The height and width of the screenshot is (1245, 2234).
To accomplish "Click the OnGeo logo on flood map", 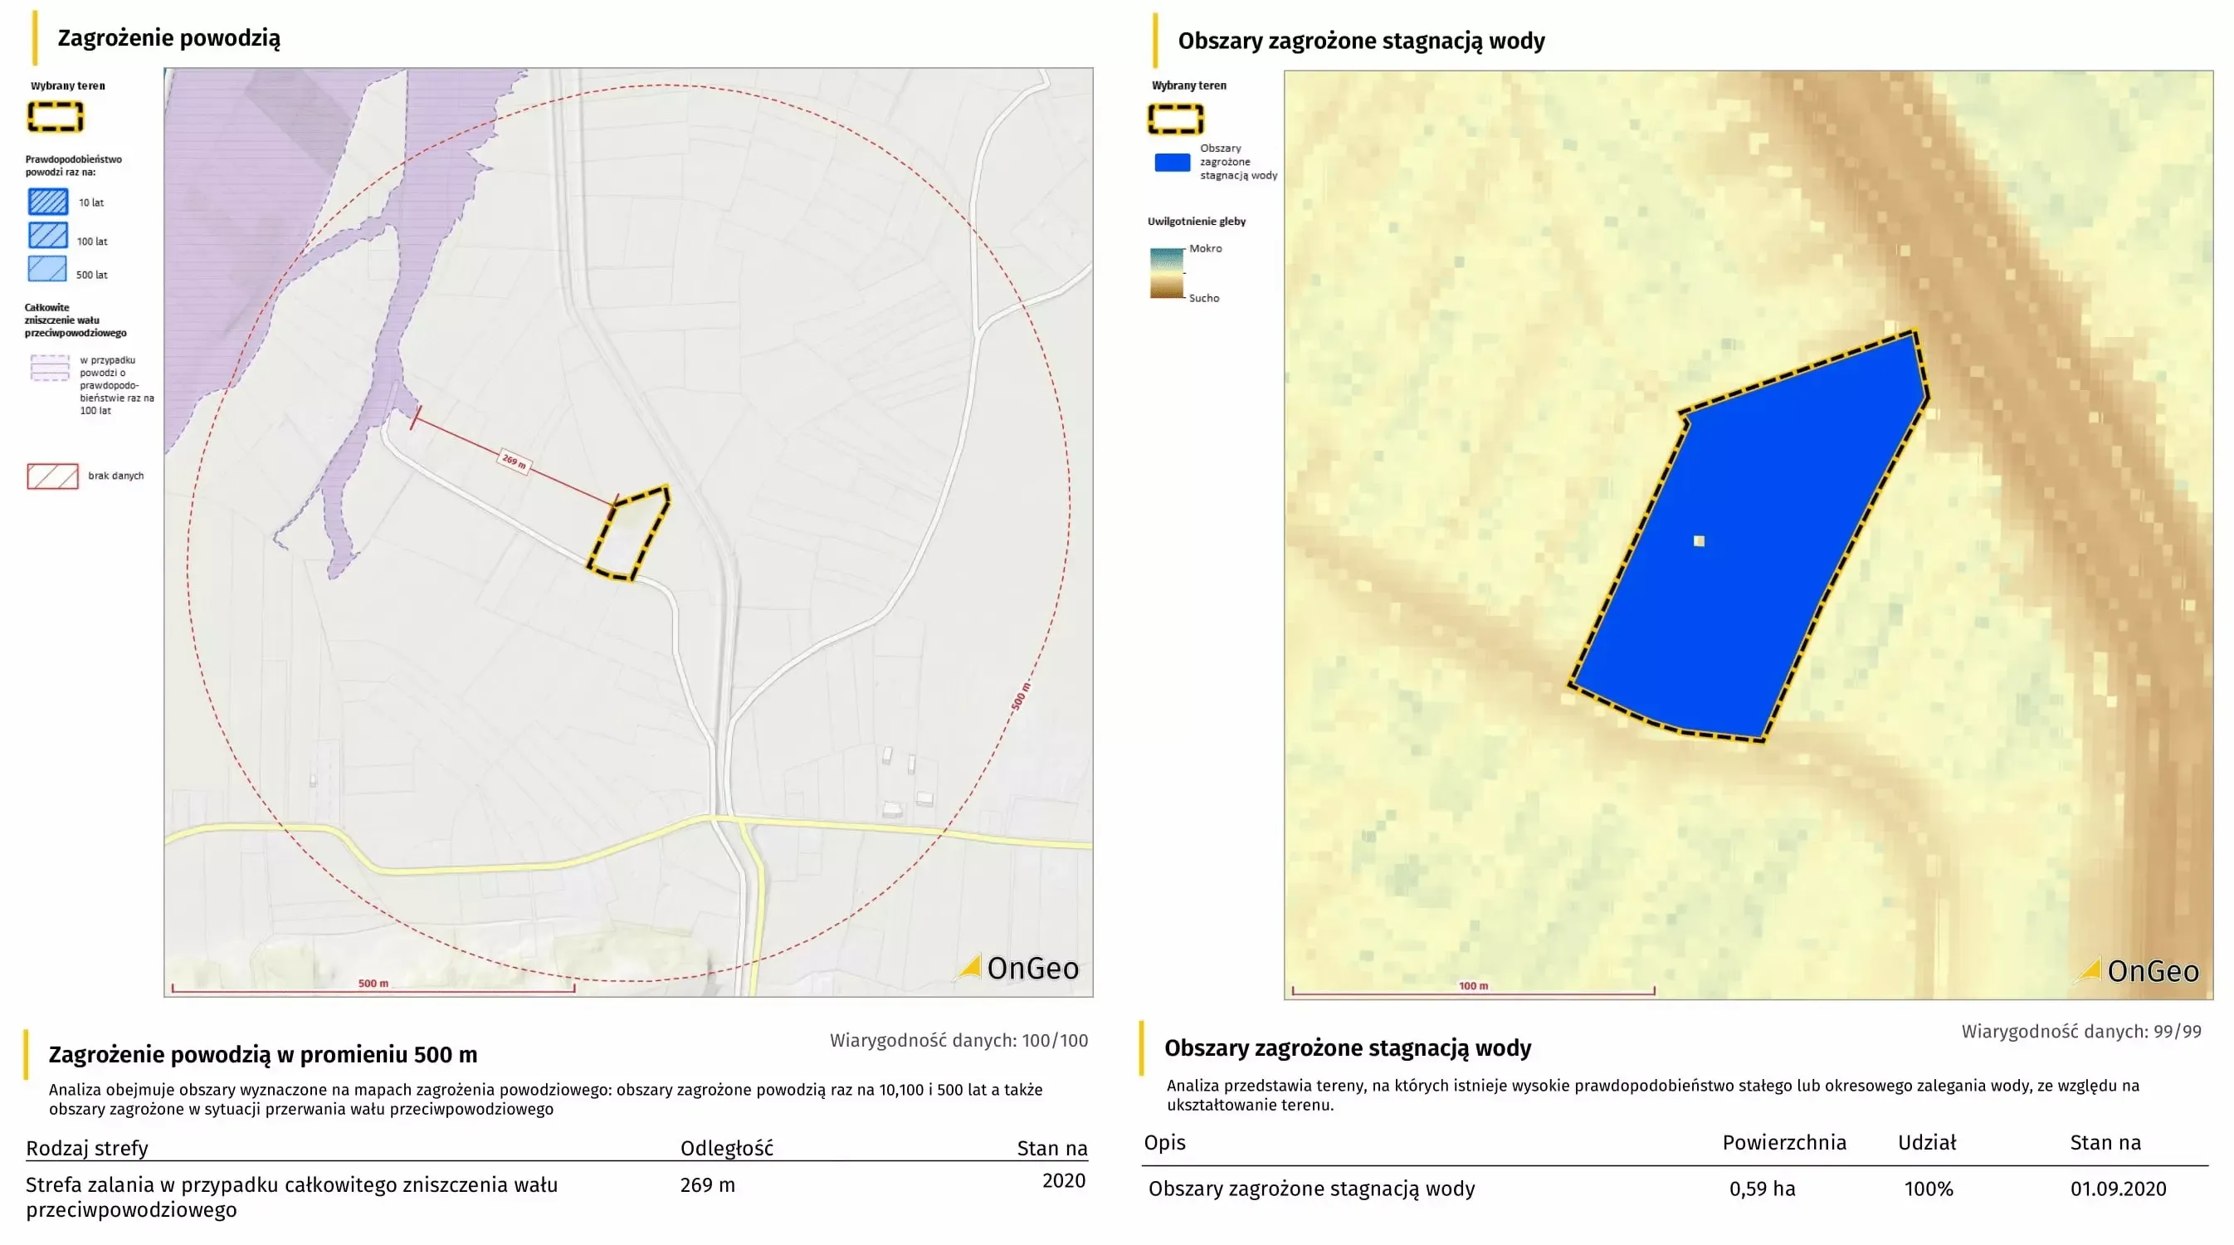I will 1018,968.
